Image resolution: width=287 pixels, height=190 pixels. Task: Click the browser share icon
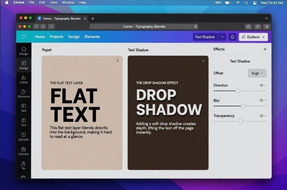[x=248, y=27]
